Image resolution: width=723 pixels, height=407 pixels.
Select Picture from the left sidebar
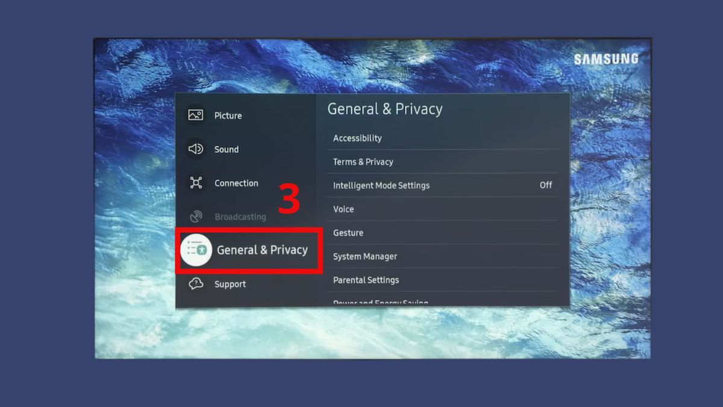[228, 115]
